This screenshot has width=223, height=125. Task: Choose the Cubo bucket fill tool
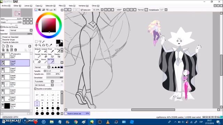[38, 61]
